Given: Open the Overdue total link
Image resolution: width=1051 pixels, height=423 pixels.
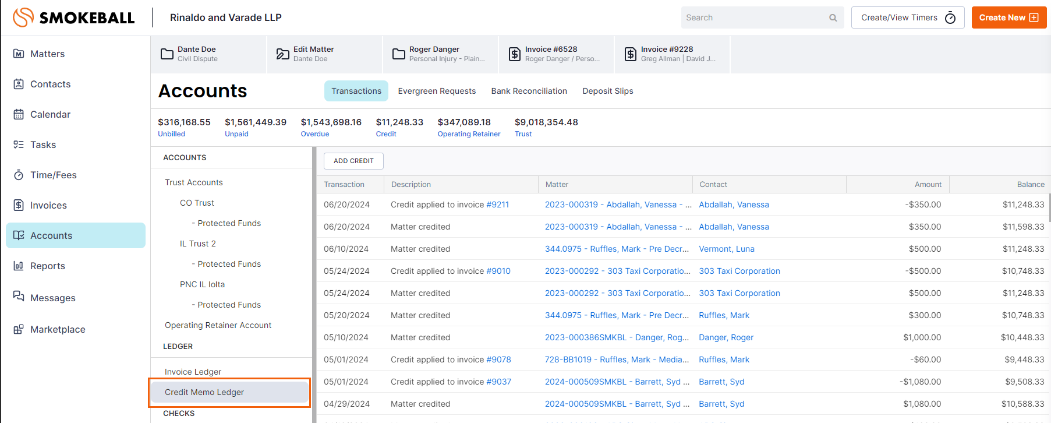Looking at the screenshot, I should click(x=315, y=134).
